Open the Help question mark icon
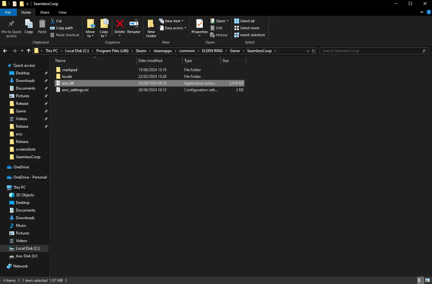The image size is (432, 284). (x=429, y=12)
